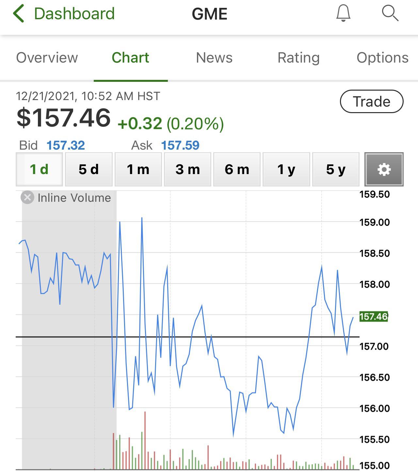Image resolution: width=418 pixels, height=472 pixels.
Task: Tap the Ask price 157.59
Action: tap(180, 145)
